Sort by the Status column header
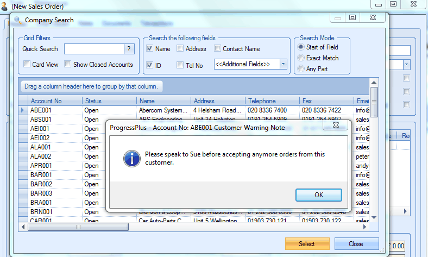428x257 pixels. point(109,101)
